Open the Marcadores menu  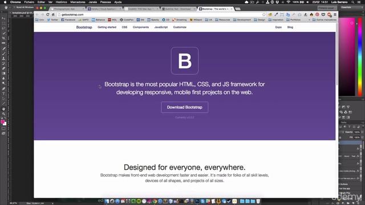(78, 2)
